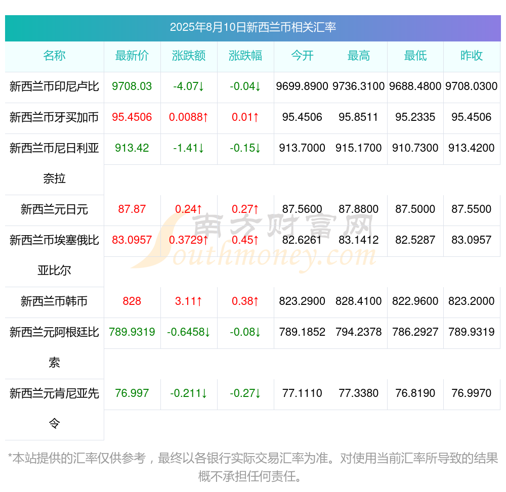
Task: Click opening value 913.7000
Action: click(x=302, y=148)
